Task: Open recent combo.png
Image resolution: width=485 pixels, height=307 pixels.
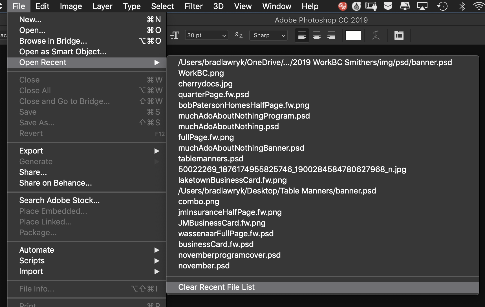Action: tap(323, 202)
